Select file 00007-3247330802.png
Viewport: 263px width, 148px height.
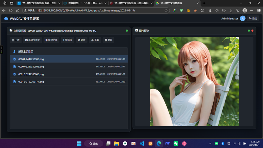tap(31, 66)
